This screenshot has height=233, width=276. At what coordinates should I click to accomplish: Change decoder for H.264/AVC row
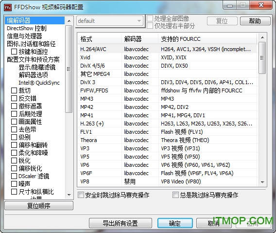(x=136, y=49)
